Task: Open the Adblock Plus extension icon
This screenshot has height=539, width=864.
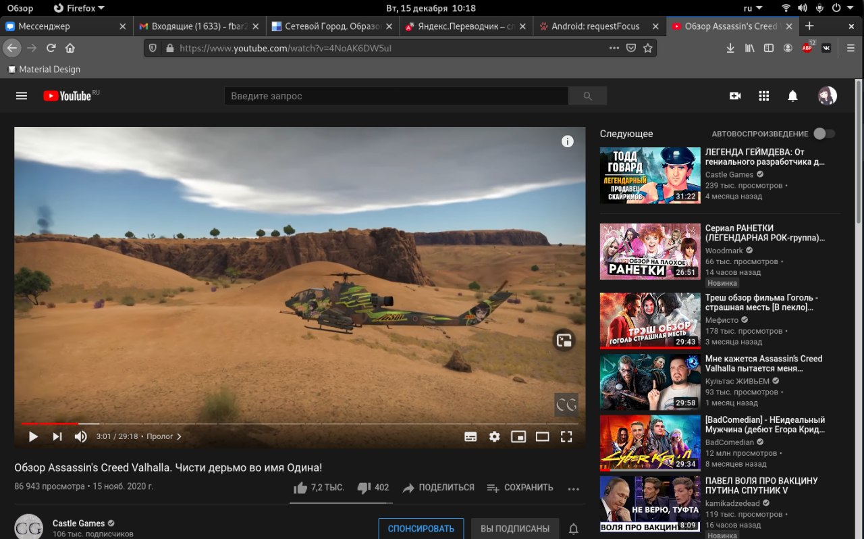Action: [x=807, y=48]
